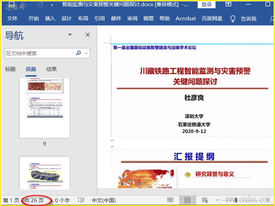Click the Redo repeat icon in title bar
275x206 pixels.
[x=40, y=4]
